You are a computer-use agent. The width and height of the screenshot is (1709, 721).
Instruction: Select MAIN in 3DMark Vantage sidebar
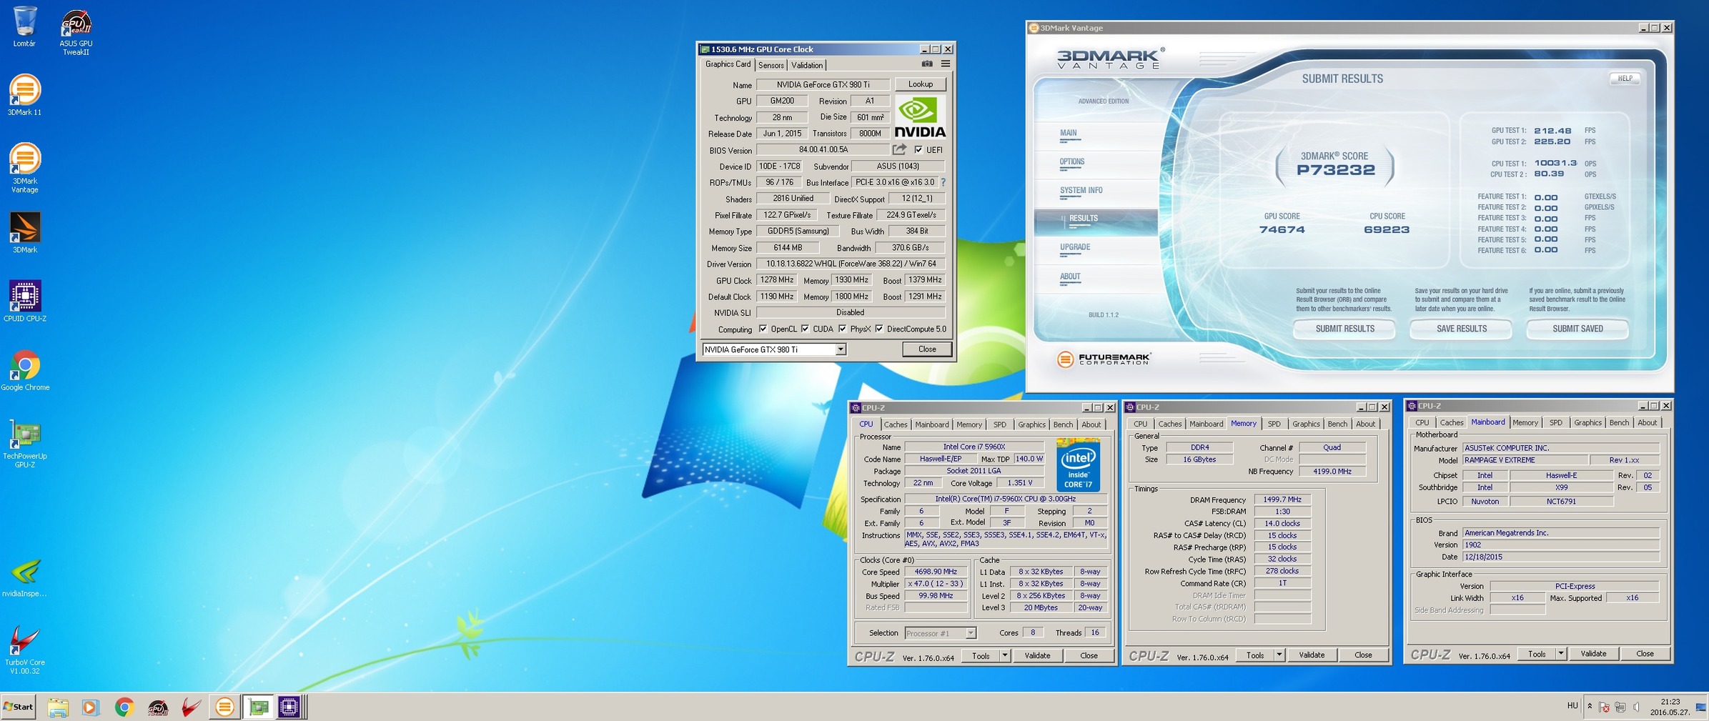click(1068, 133)
